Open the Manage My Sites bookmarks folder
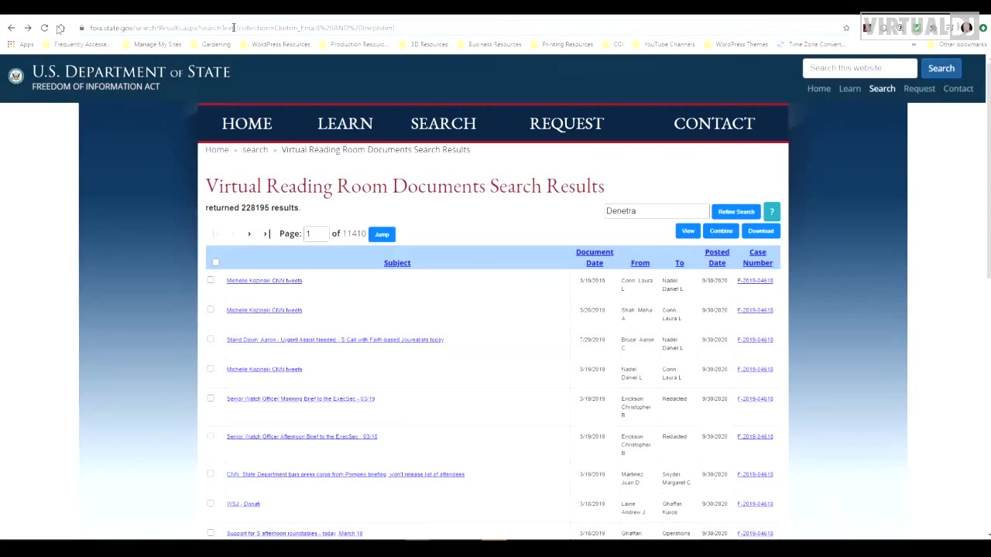The image size is (991, 557). coord(153,44)
